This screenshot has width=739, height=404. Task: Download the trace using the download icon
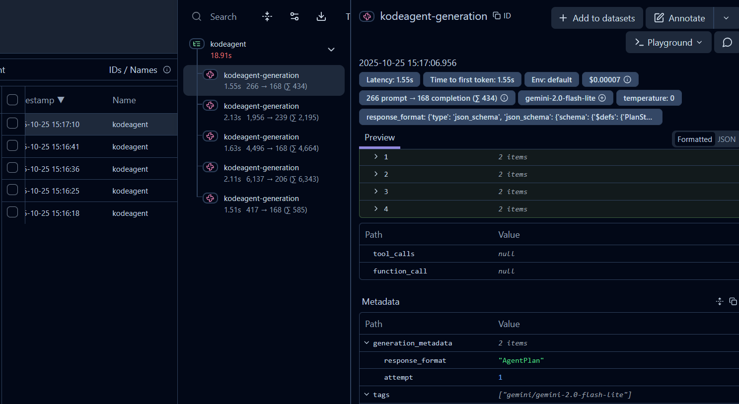[x=321, y=17]
